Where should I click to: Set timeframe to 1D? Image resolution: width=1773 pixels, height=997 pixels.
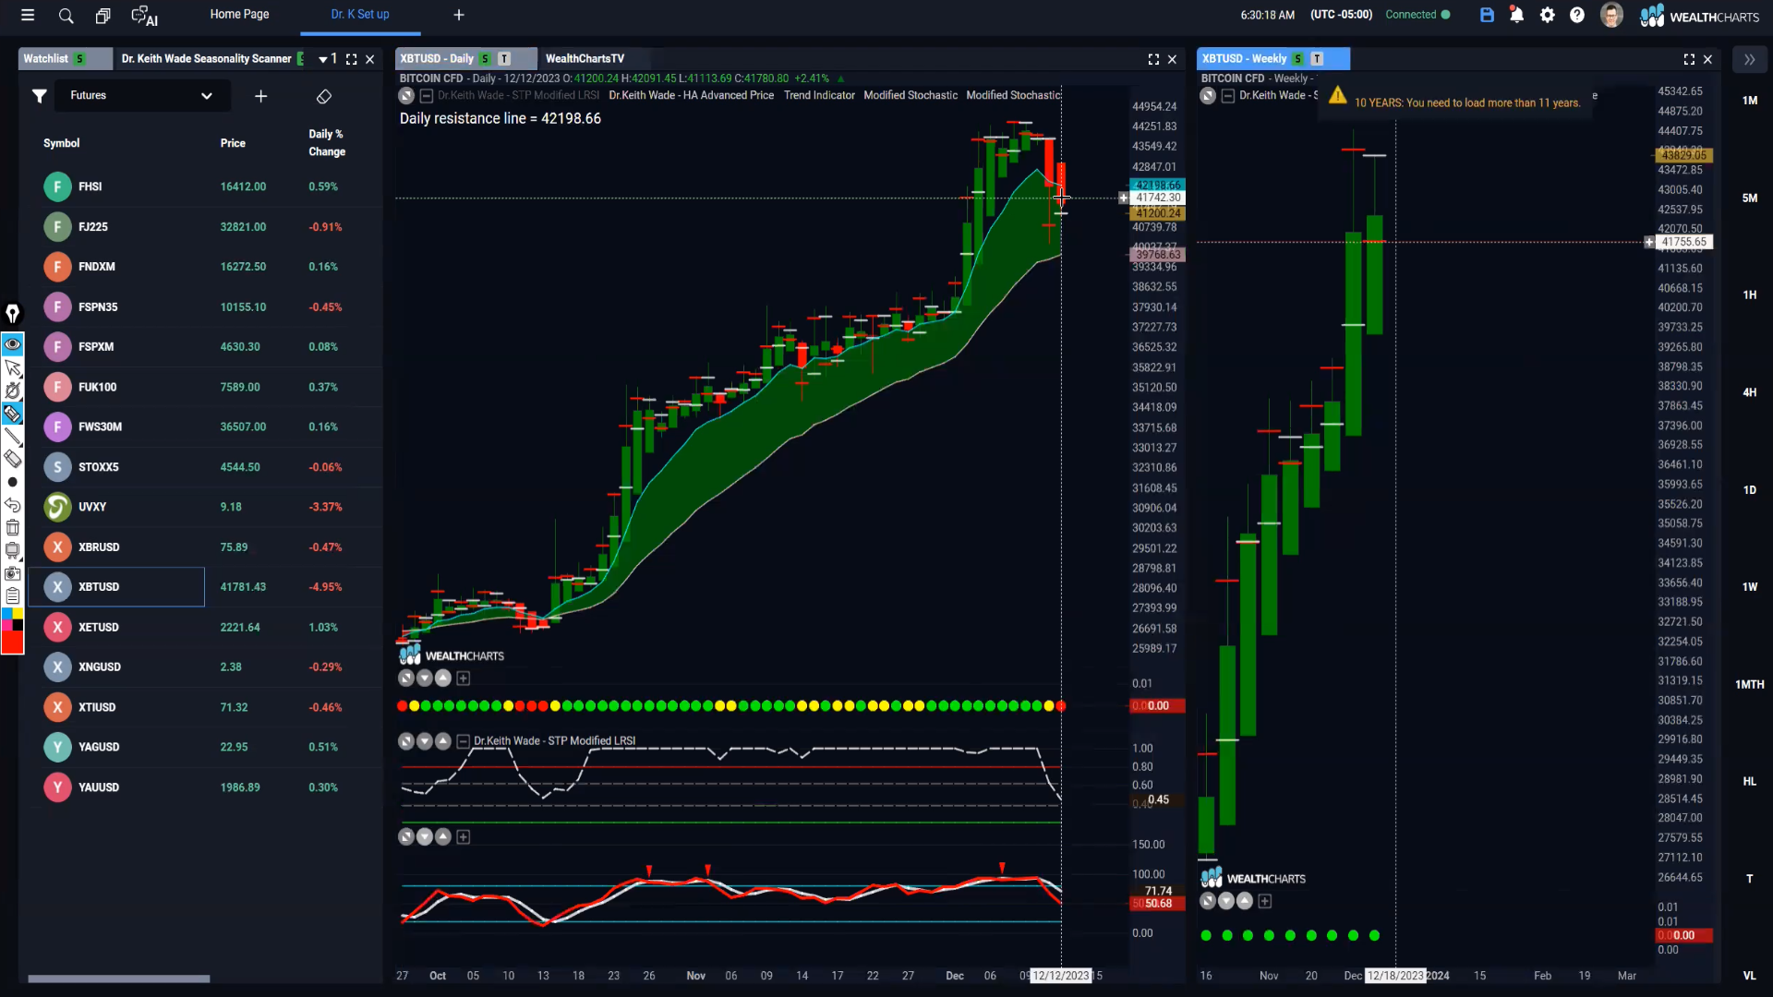[x=1749, y=490]
